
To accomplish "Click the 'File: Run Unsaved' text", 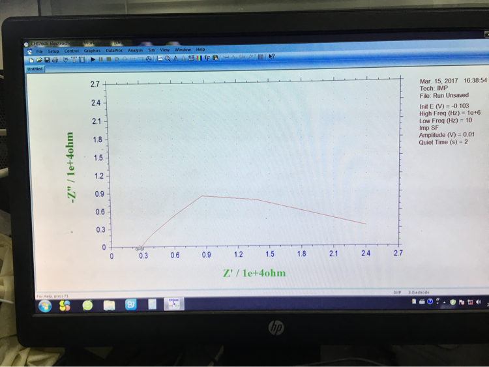I will tap(444, 95).
